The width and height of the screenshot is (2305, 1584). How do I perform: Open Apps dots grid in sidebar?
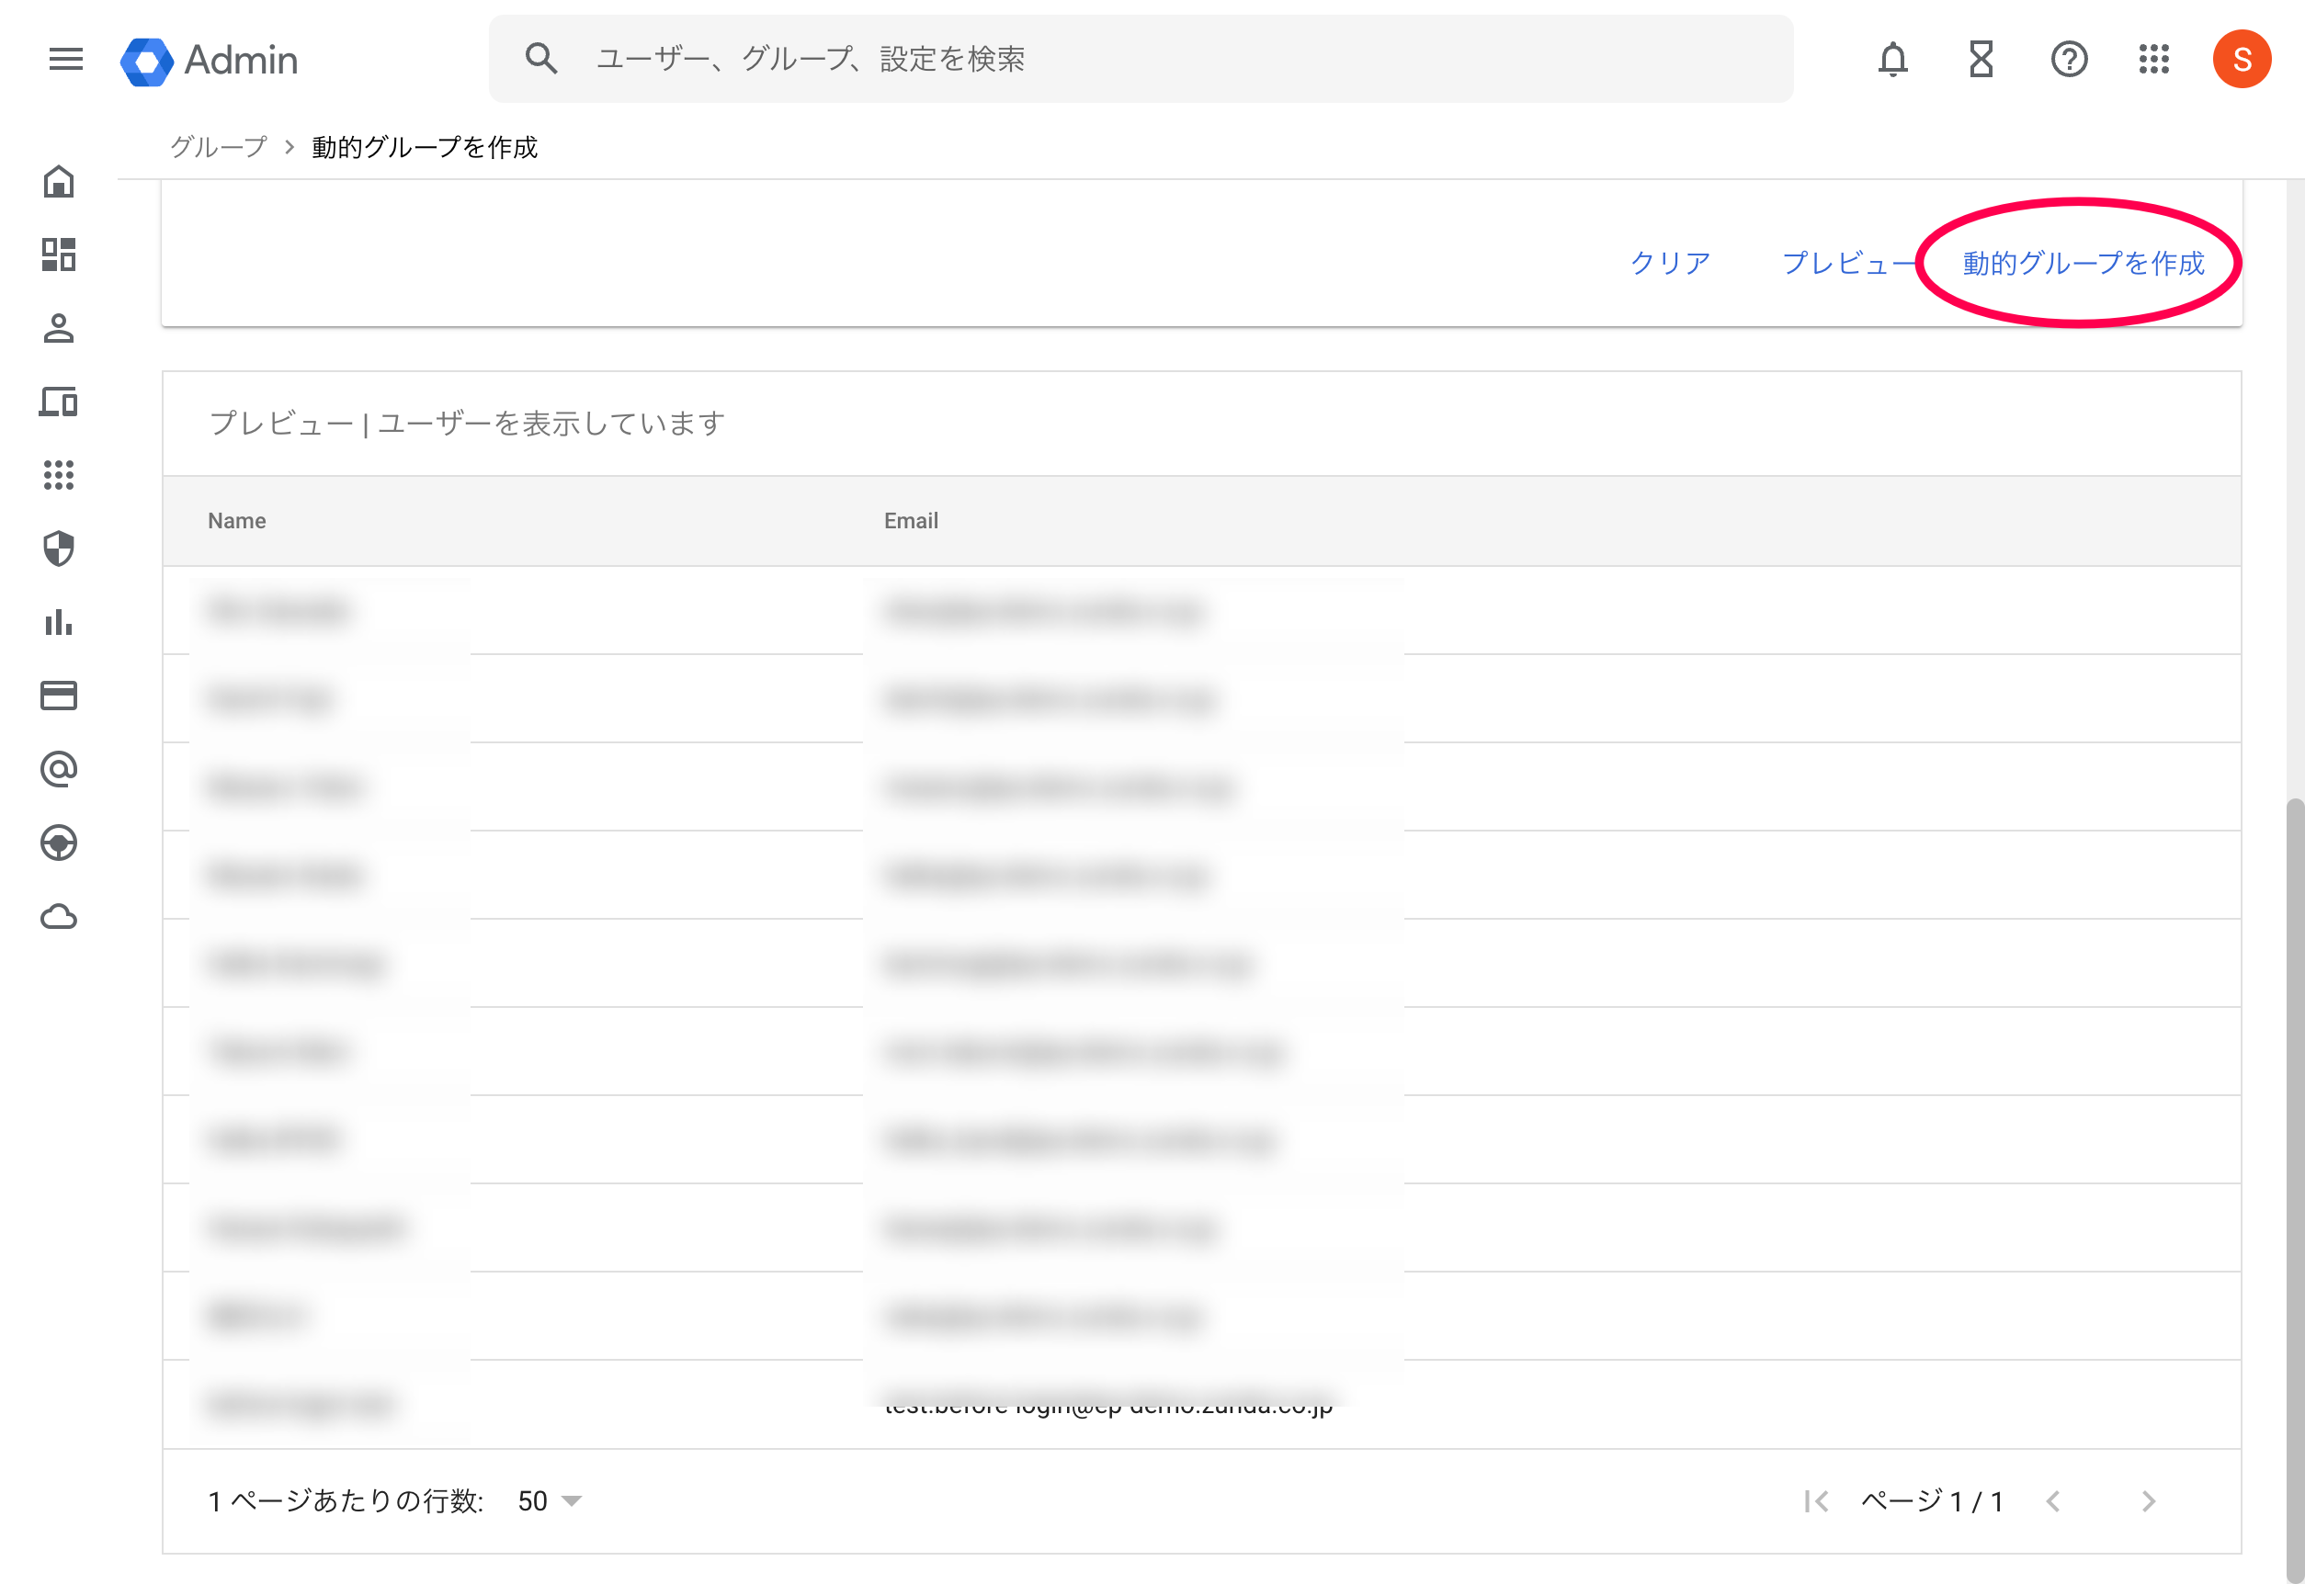(59, 475)
